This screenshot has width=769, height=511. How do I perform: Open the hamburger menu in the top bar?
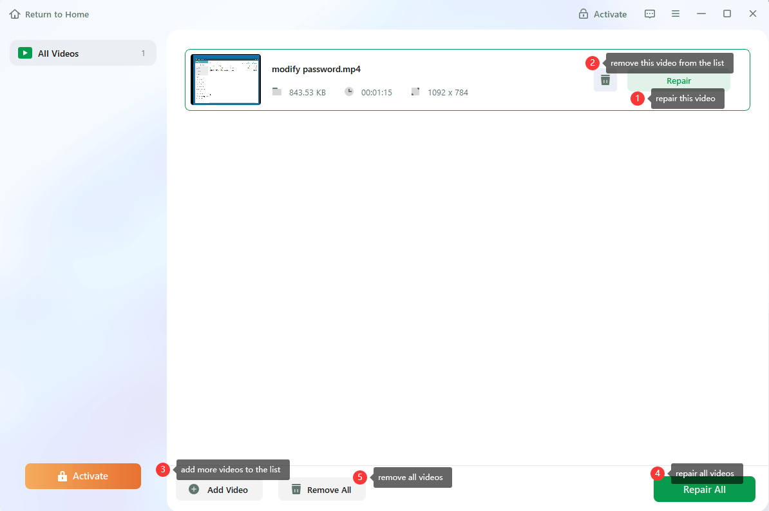pyautogui.click(x=676, y=14)
